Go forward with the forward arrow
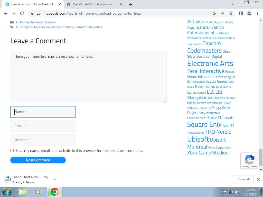Screen dimensions: 263x197 [x=14, y=13]
